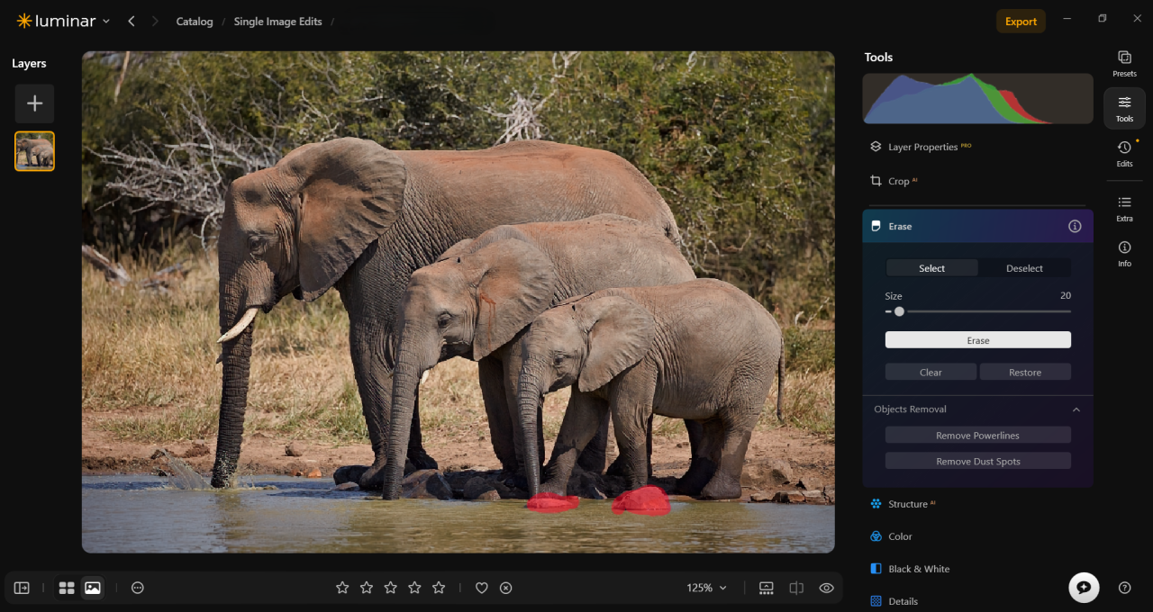
Task: Show Erase tool info icon
Action: 1075,226
